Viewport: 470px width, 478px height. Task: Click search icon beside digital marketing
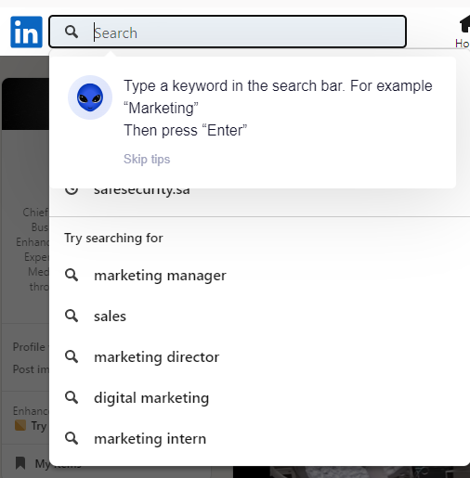pos(72,397)
